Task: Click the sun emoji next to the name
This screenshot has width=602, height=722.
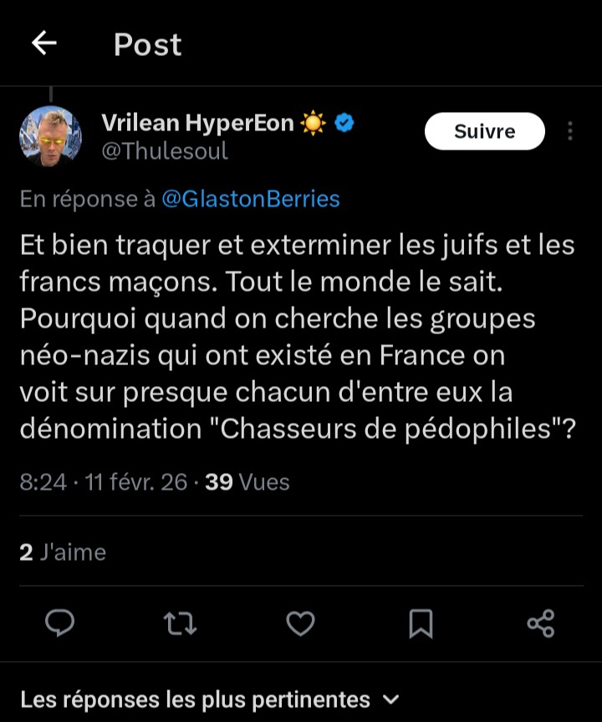Action: (314, 124)
